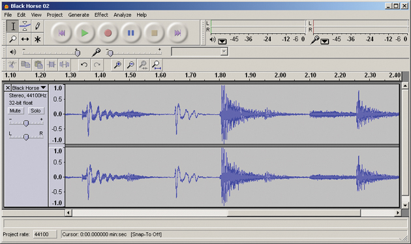Click horizontal scrollbar right arrow
This screenshot has height=244, width=411.
click(398, 213)
